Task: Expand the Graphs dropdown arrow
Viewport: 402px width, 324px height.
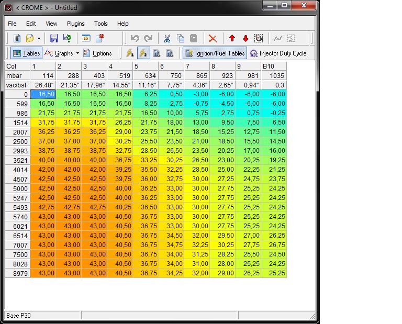Action: tap(77, 53)
